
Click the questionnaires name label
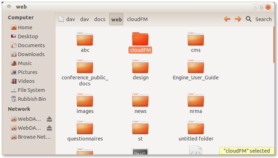(x=85, y=138)
